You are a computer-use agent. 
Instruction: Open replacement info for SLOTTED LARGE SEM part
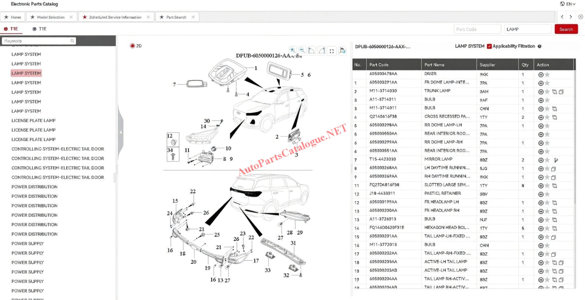coord(554,186)
